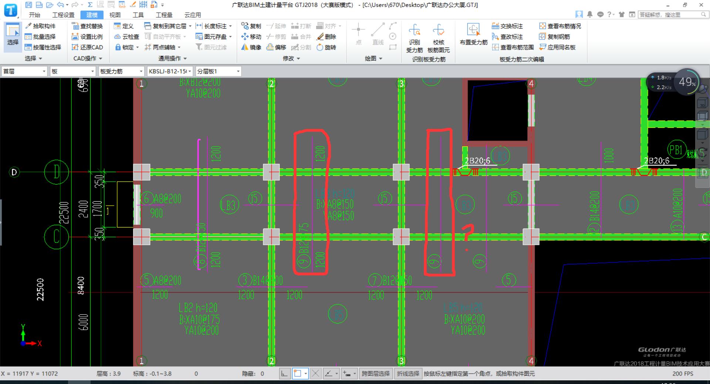
Task: Expand 复制到其它层 dropdown arrow
Action: coord(190,26)
